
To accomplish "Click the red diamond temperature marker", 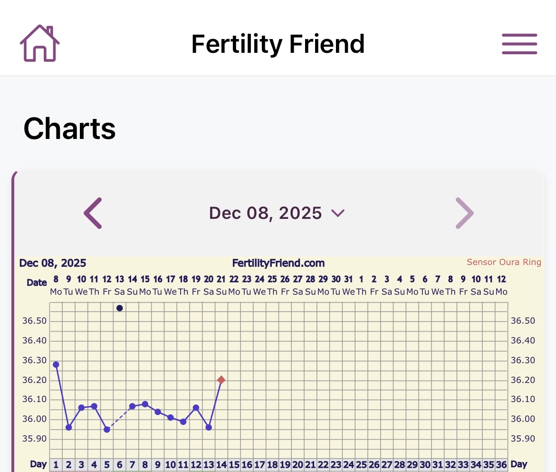I will pyautogui.click(x=221, y=380).
